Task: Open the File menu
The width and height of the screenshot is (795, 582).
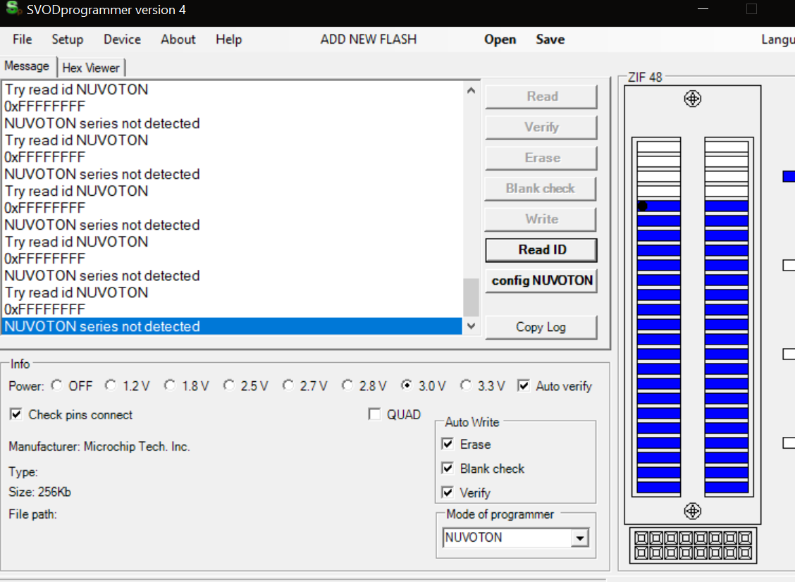Action: point(23,39)
